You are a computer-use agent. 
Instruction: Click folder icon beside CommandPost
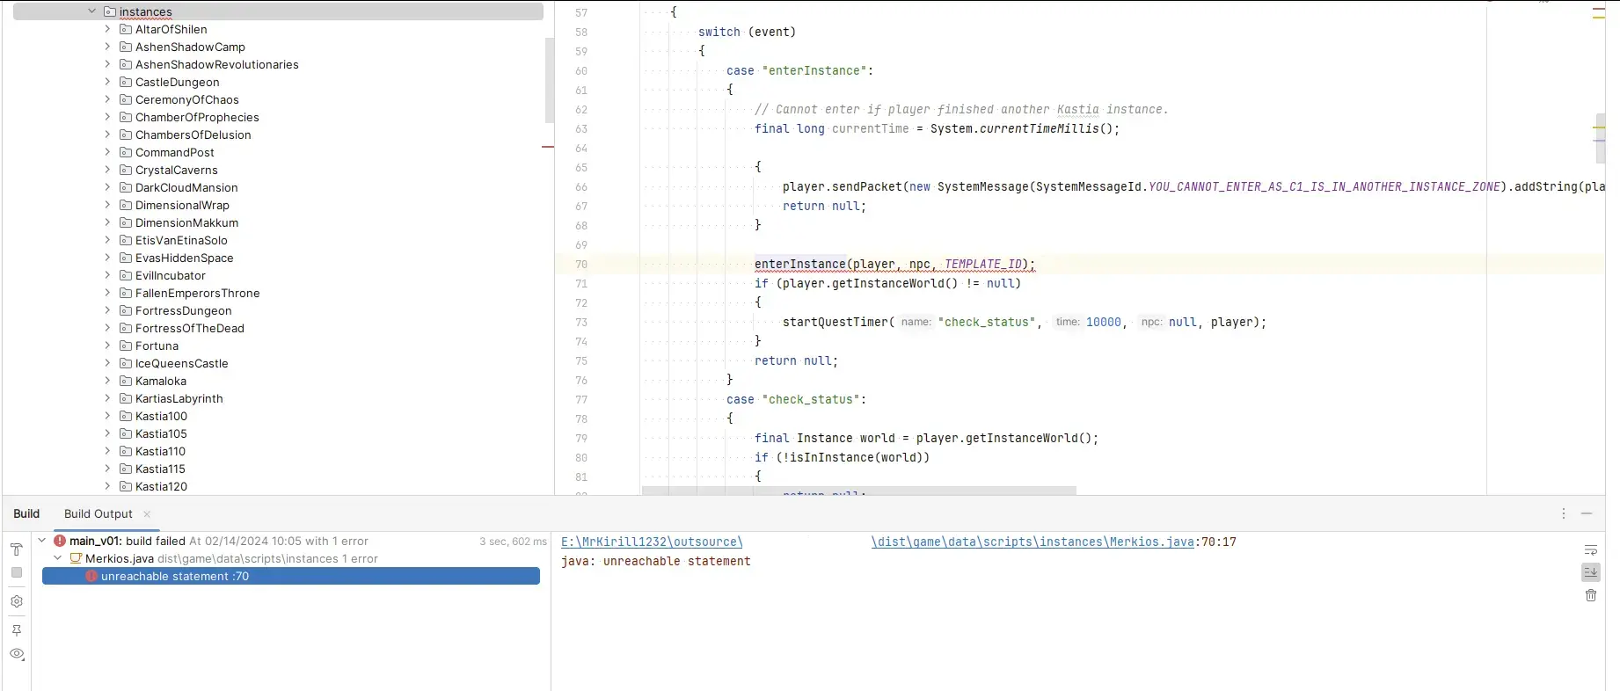[x=126, y=153]
